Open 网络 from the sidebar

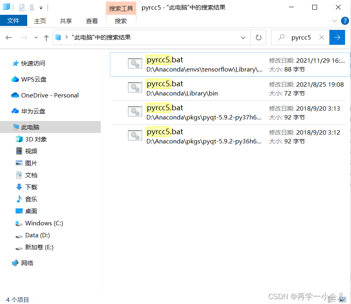click(x=27, y=263)
